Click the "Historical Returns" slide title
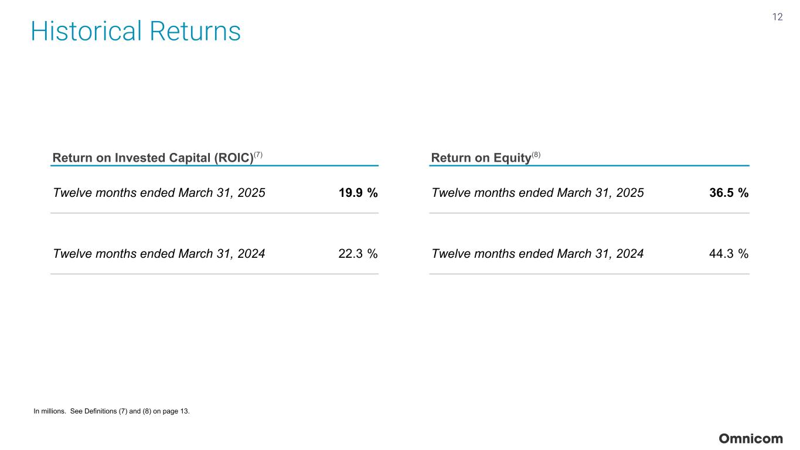 pos(135,31)
